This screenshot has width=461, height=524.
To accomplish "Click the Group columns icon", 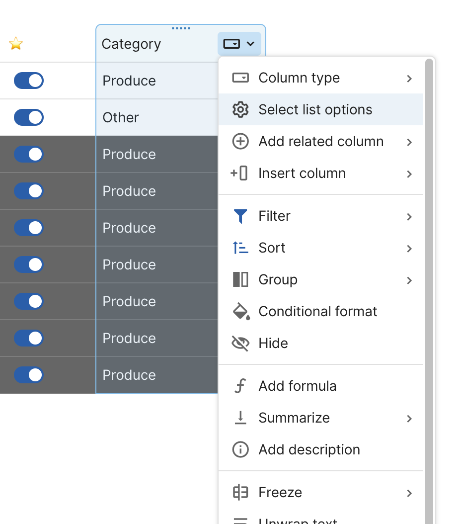I will pyautogui.click(x=240, y=279).
